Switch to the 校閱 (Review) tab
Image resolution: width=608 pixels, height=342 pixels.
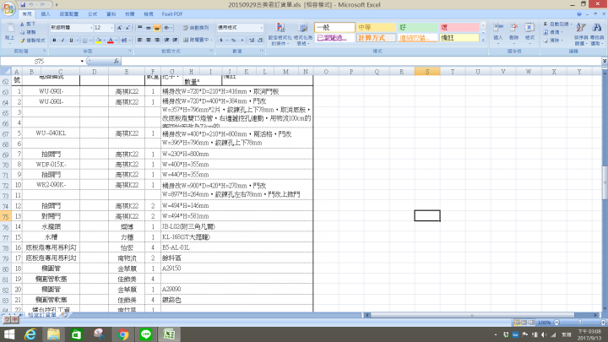pos(130,14)
